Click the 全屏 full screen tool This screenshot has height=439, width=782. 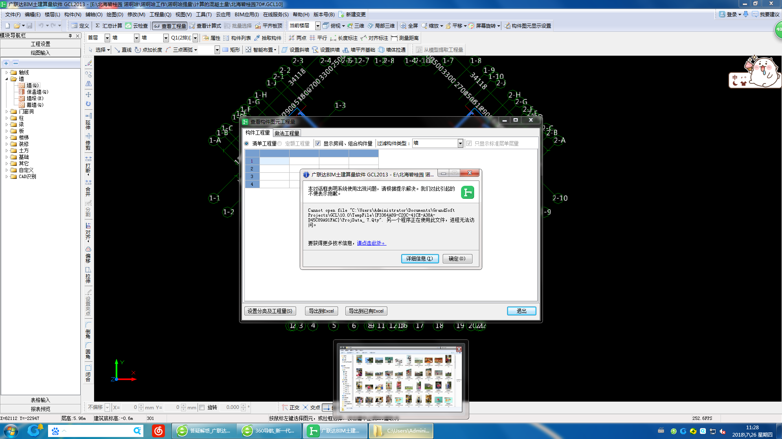point(409,26)
